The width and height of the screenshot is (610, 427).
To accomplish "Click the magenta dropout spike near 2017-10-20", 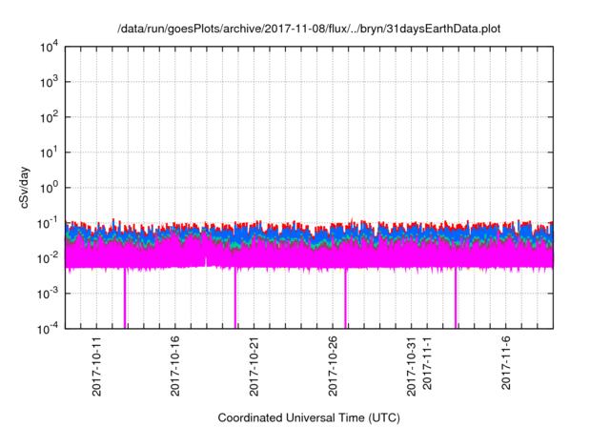I will click(x=235, y=298).
